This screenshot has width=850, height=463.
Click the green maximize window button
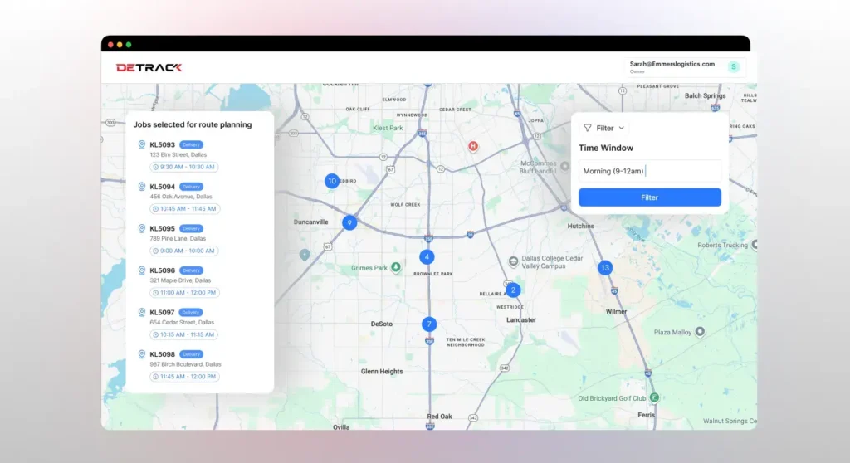[x=129, y=45]
